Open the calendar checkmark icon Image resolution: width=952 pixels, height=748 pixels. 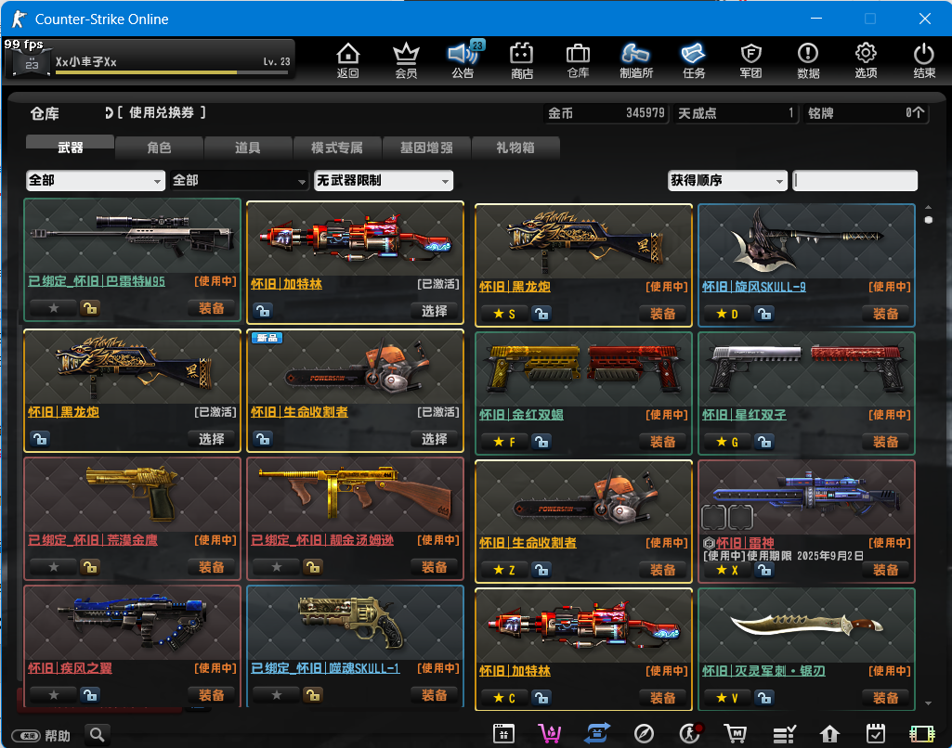pos(876,734)
